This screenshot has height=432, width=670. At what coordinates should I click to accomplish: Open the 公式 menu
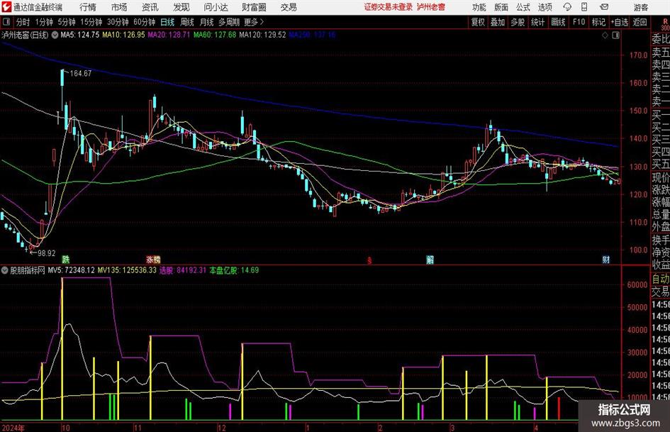523,7
